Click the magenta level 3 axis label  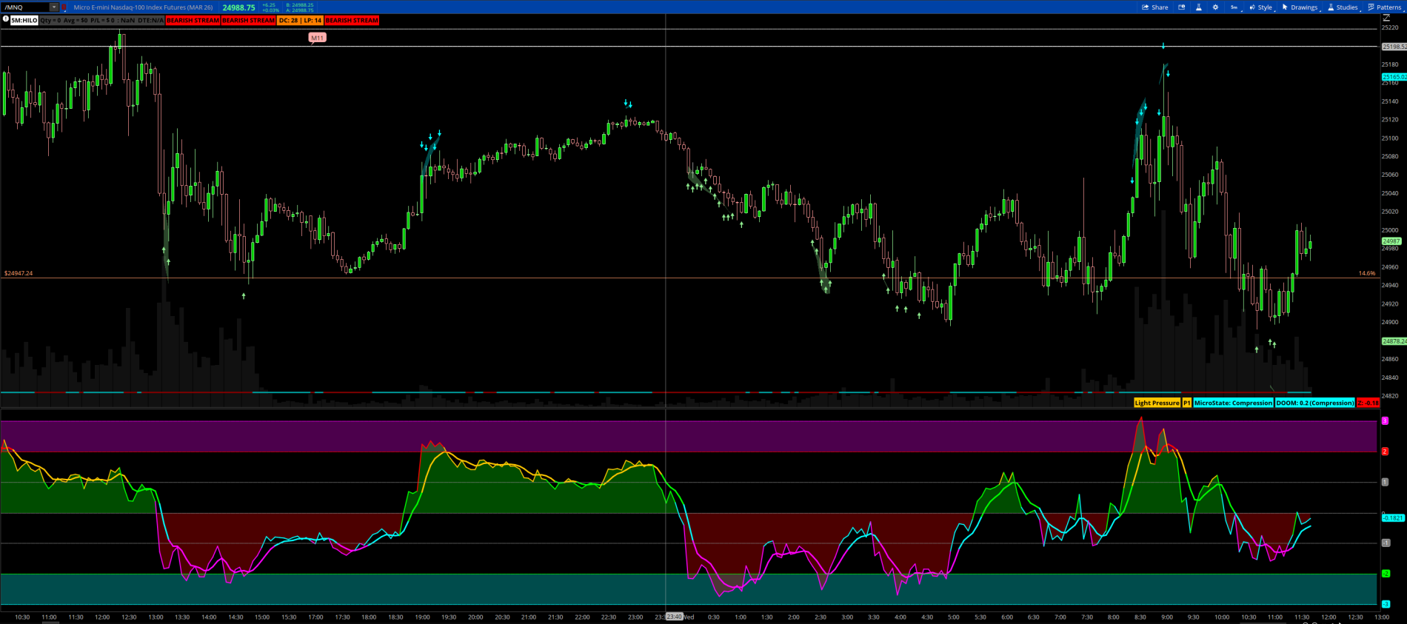coord(1385,421)
